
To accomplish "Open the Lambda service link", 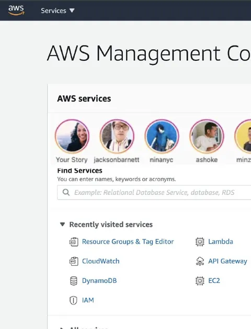I will (221, 242).
